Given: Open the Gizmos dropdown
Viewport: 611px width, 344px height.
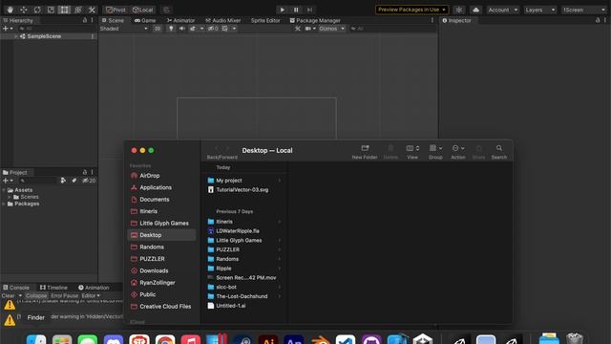Looking at the screenshot, I should pos(331,29).
